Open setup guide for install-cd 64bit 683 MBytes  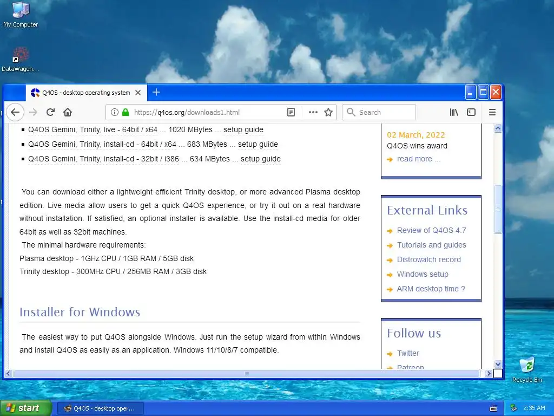point(258,144)
